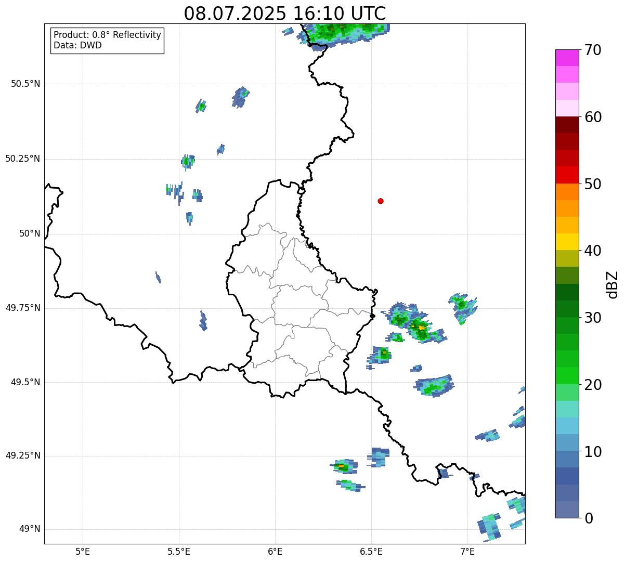Pick the bright red swatch just above 50
Screen dimensions: 625x562
click(567, 175)
